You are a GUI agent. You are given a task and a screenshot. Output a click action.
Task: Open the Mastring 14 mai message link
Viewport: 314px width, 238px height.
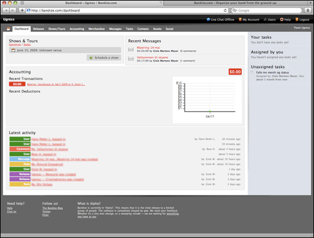[148, 48]
